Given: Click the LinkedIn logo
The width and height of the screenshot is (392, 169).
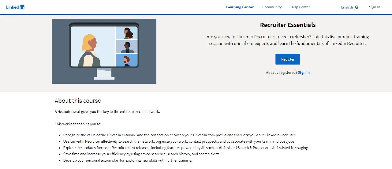Looking at the screenshot, I should (15, 7).
